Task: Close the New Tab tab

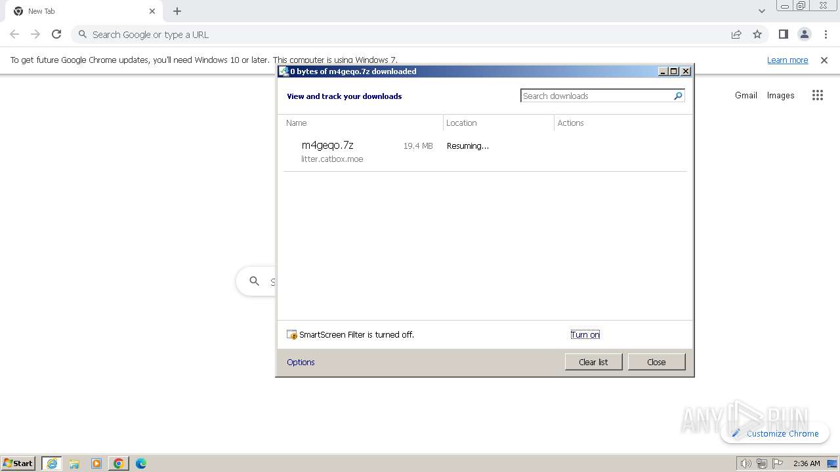Action: [152, 11]
